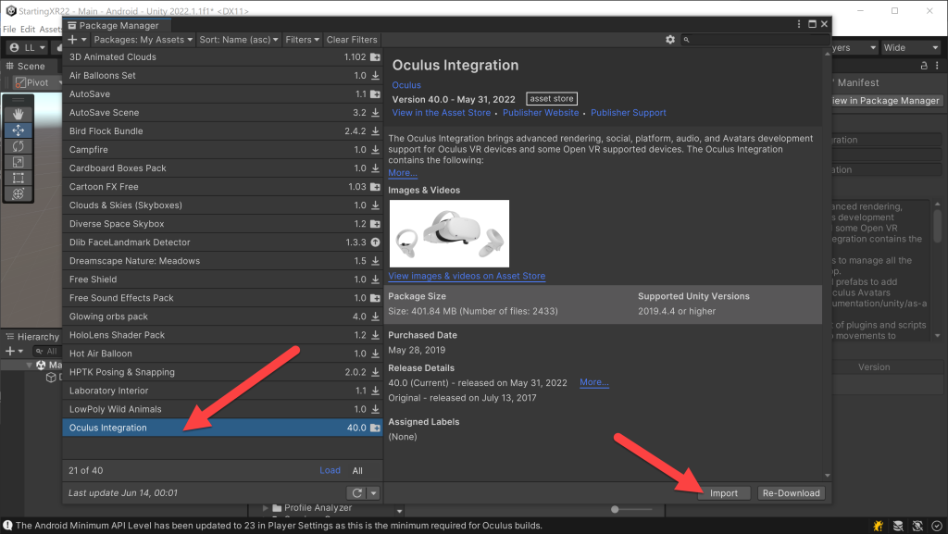Open Sort: Name (asc) dropdown

tap(239, 39)
